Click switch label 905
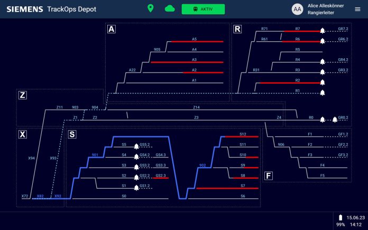 pyautogui.click(x=157, y=50)
